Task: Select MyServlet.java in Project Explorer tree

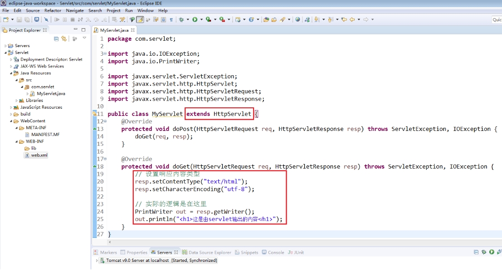Action: pyautogui.click(x=48, y=94)
